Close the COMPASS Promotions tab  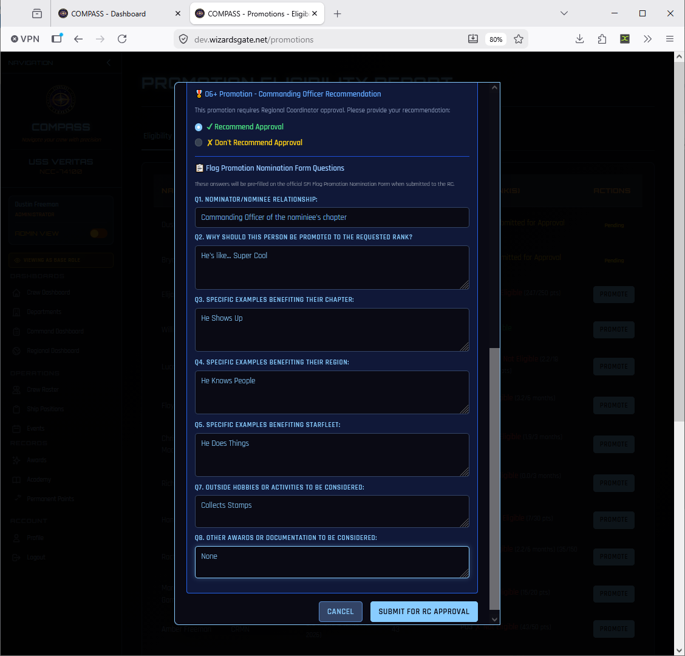[315, 13]
